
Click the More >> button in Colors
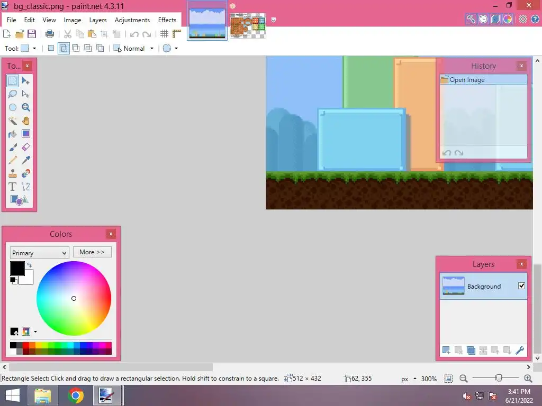click(x=92, y=252)
